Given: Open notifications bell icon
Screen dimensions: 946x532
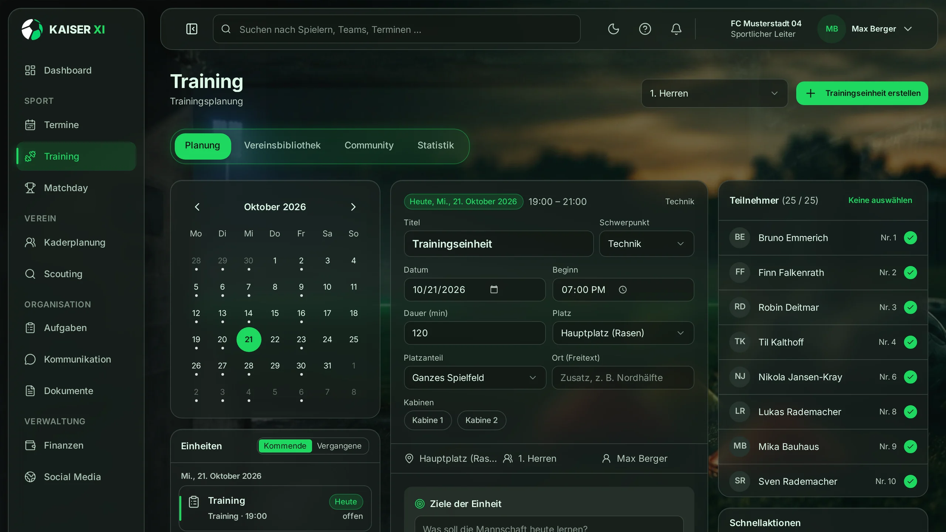Looking at the screenshot, I should click(676, 29).
